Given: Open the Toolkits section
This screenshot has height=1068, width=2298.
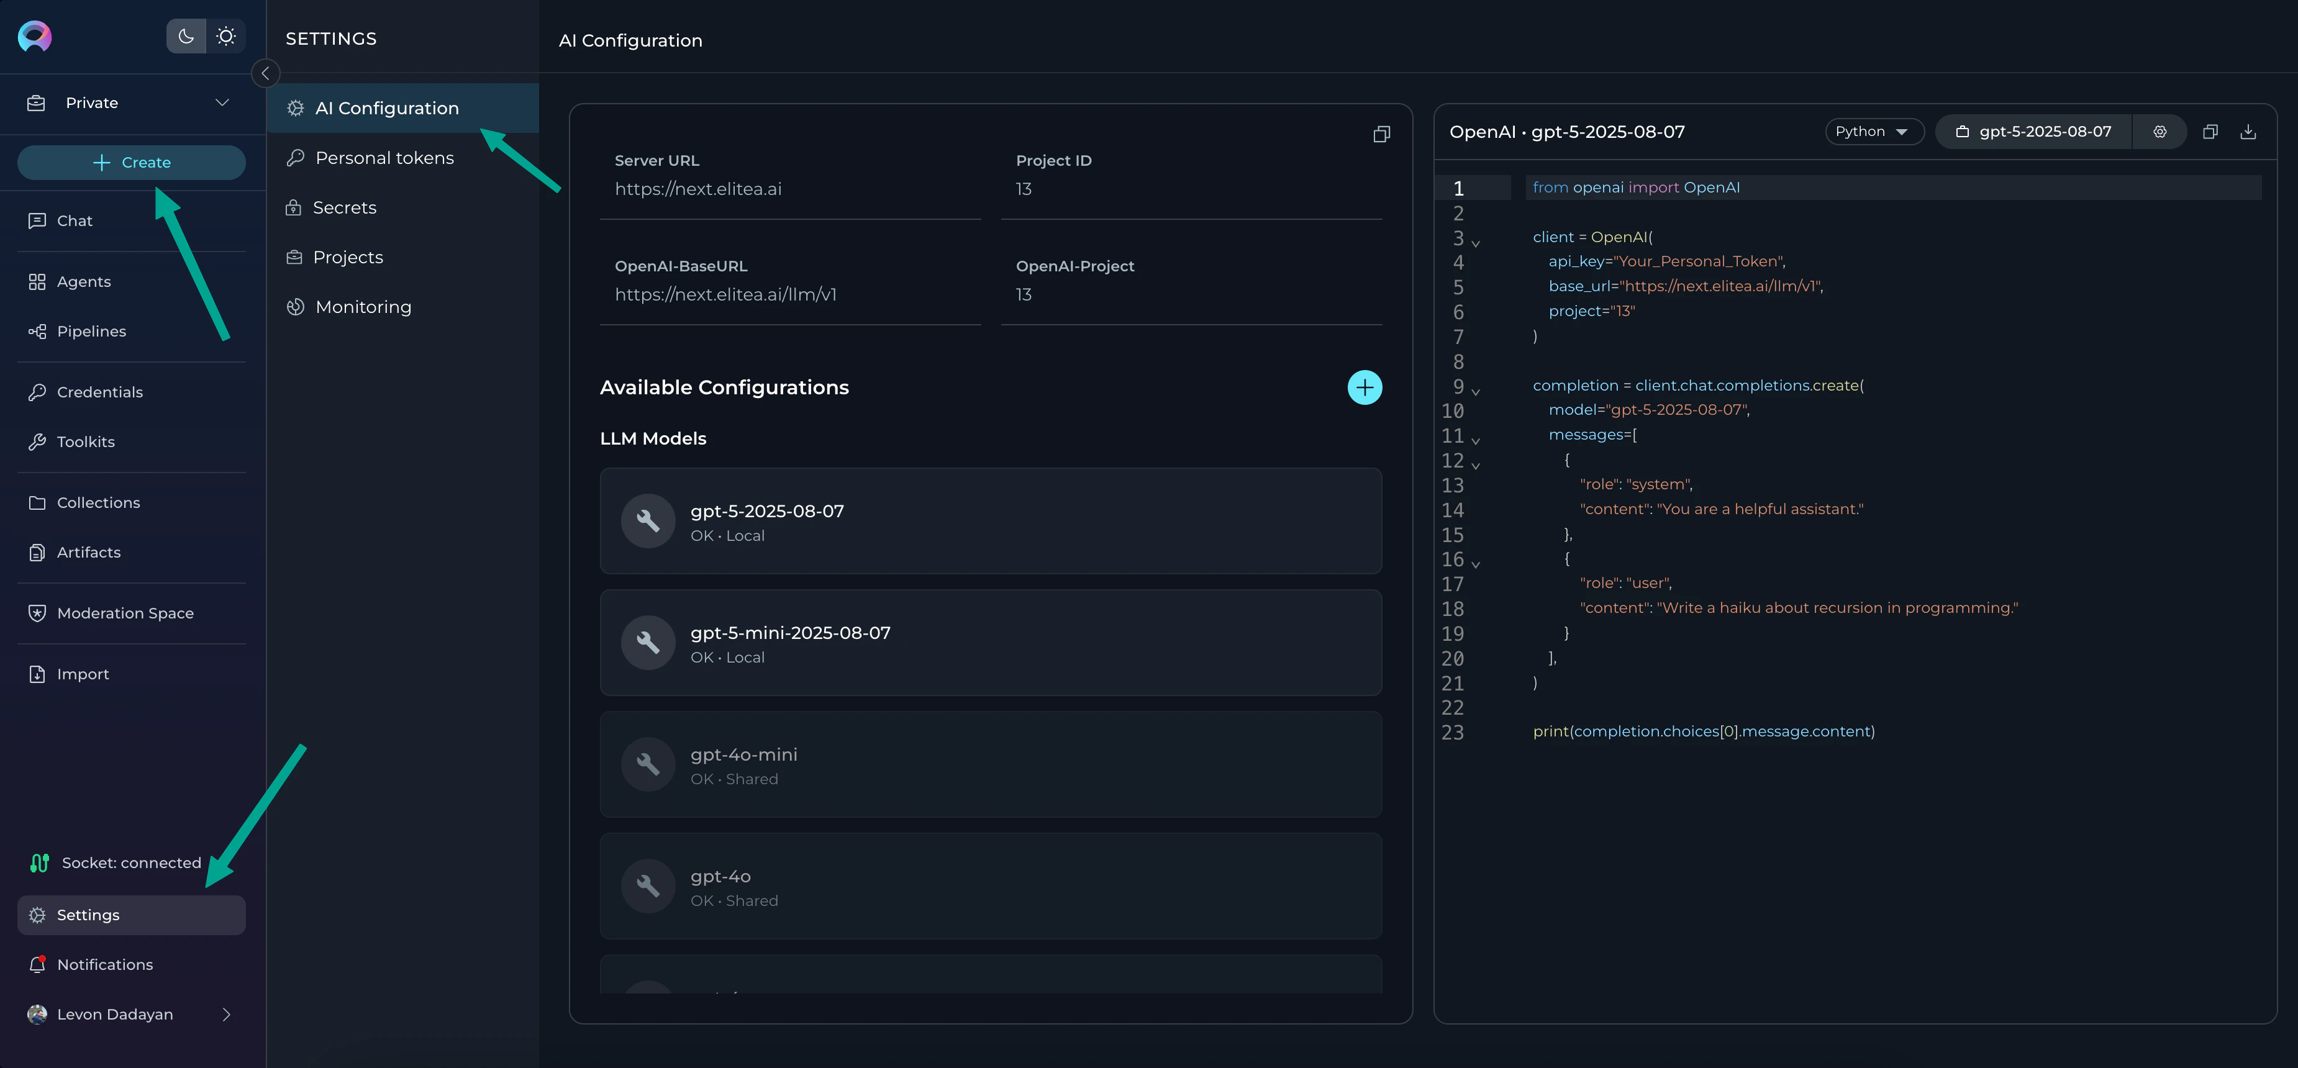Looking at the screenshot, I should (x=86, y=441).
